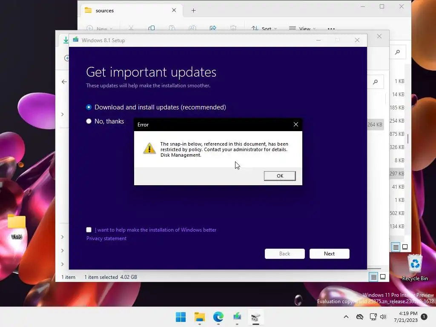Click search box in back Explorer window
The width and height of the screenshot is (436, 327).
pyautogui.click(x=397, y=52)
